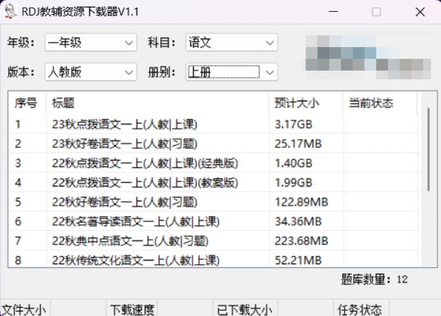Close the RDJ教辅资源下载器 window
This screenshot has width=441, height=316.
(x=420, y=12)
